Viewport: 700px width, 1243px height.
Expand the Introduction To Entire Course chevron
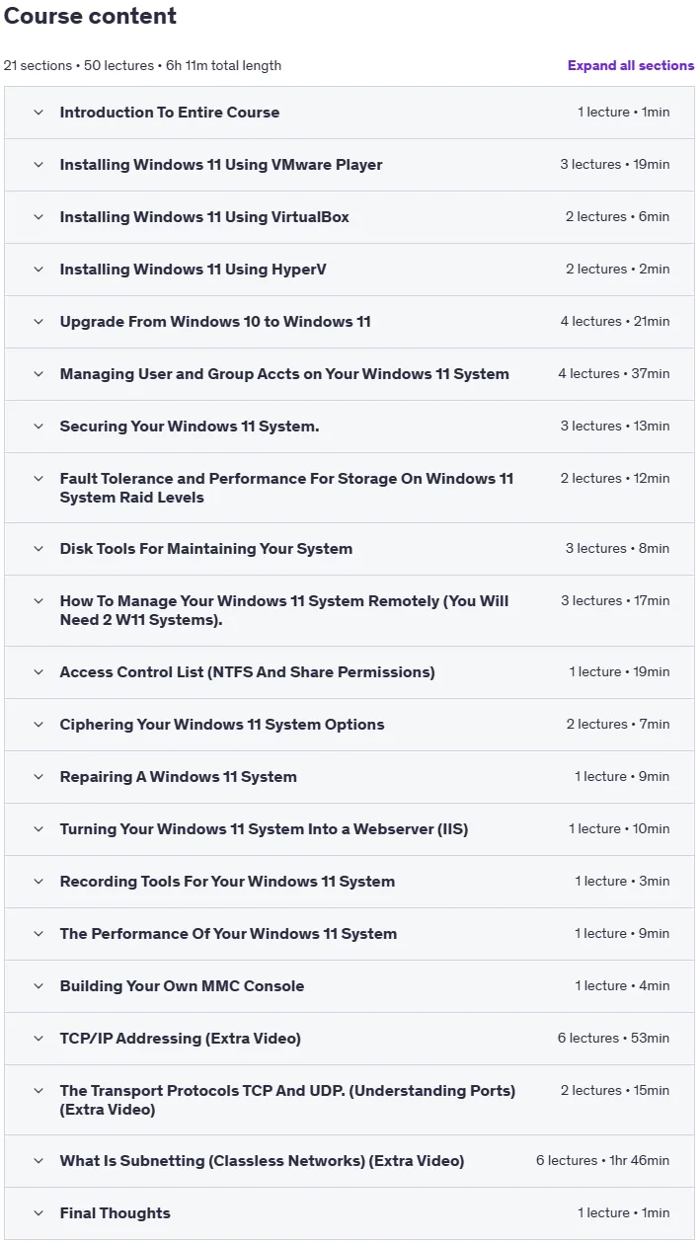tap(39, 113)
